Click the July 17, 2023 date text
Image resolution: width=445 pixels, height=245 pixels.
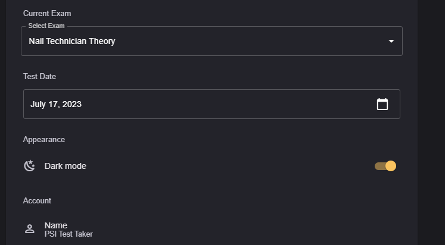click(56, 104)
